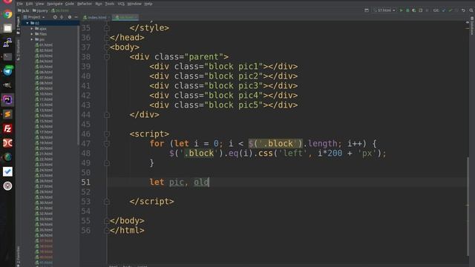Launch FileZilla from the dock

point(7,128)
